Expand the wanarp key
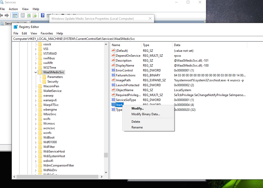The image size is (263, 188). coord(36,96)
